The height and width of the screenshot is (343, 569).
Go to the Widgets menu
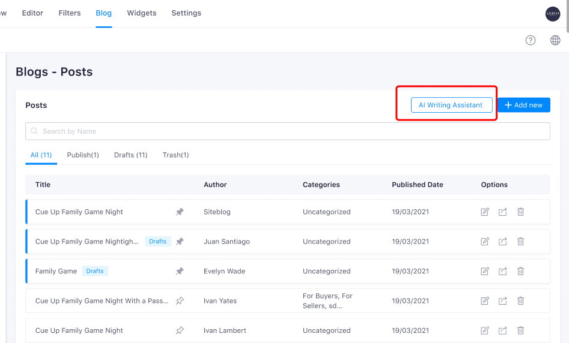[x=142, y=13]
